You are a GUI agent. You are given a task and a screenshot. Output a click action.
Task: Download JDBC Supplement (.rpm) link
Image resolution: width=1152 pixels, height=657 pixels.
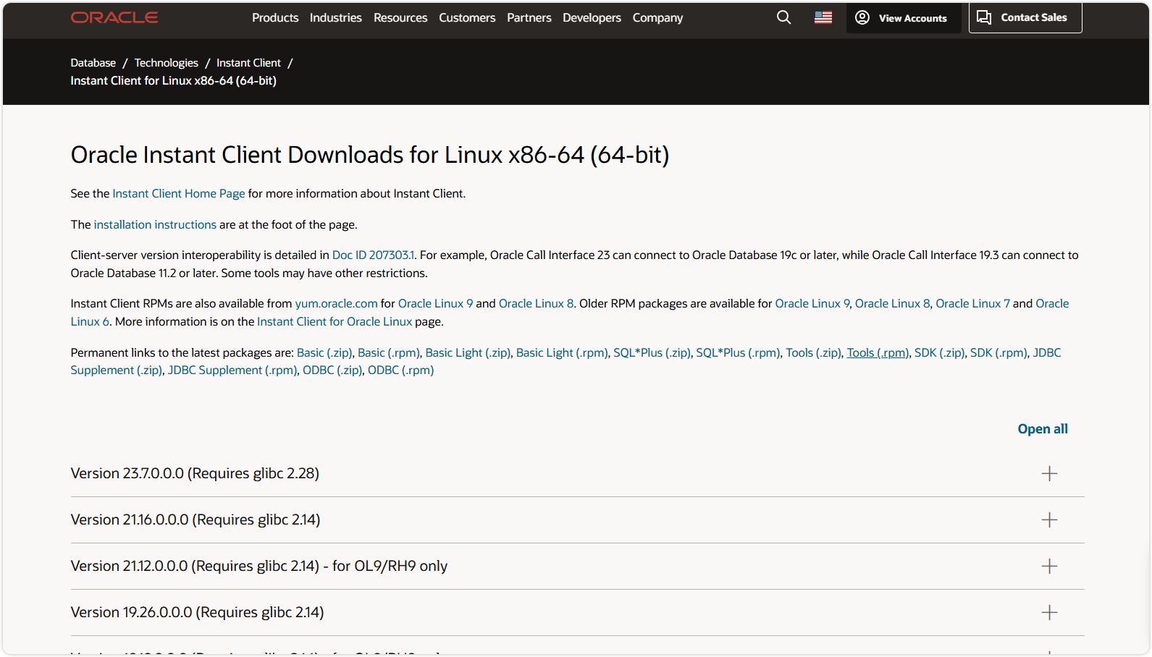pyautogui.click(x=232, y=370)
